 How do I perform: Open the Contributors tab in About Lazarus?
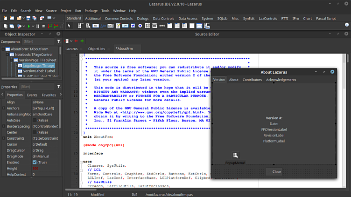(x=252, y=80)
